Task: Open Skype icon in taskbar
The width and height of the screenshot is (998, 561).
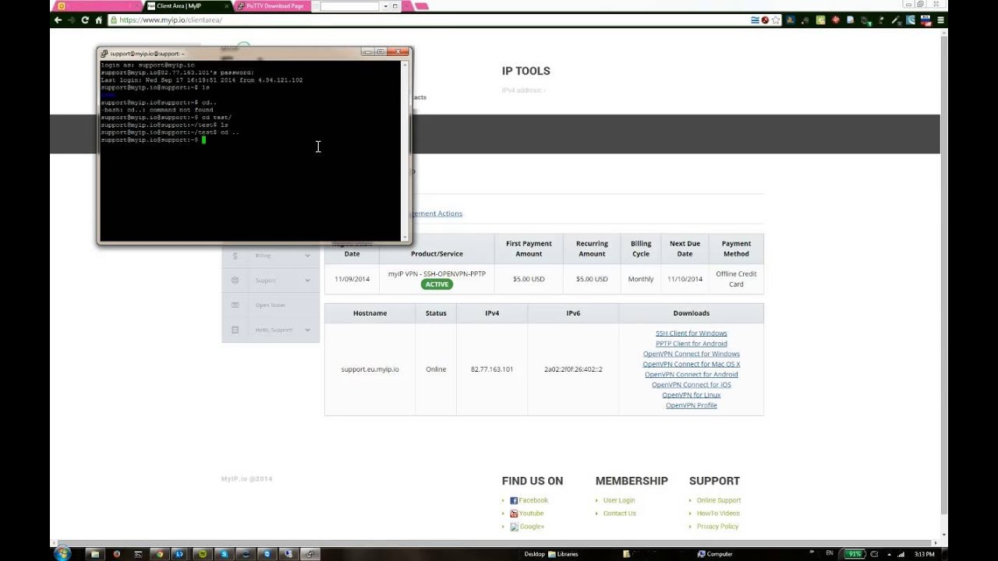Action: pyautogui.click(x=224, y=554)
